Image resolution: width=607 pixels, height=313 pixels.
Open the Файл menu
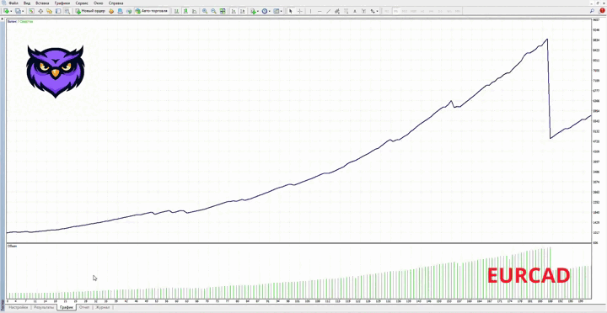(13, 3)
